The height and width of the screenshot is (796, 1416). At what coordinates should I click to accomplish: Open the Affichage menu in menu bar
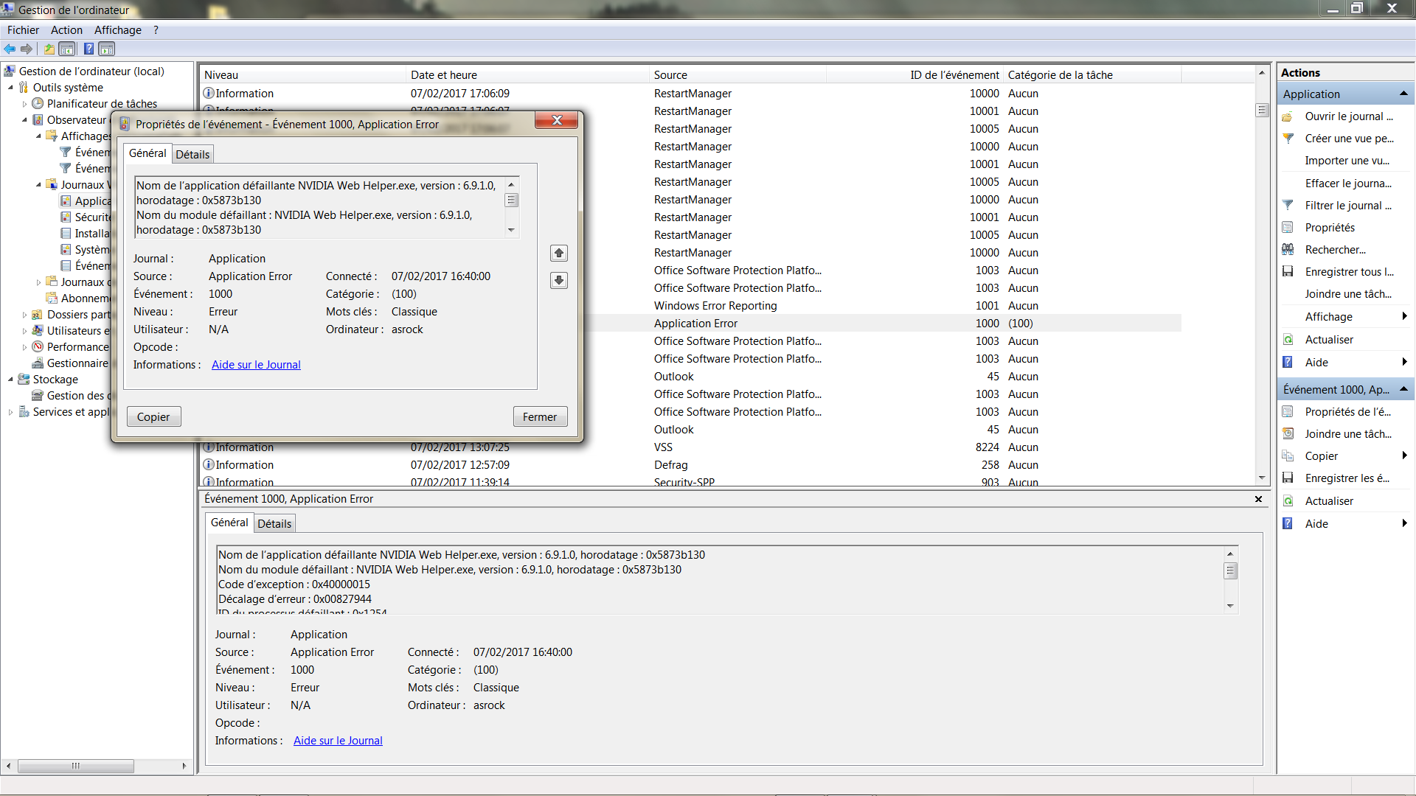(117, 30)
